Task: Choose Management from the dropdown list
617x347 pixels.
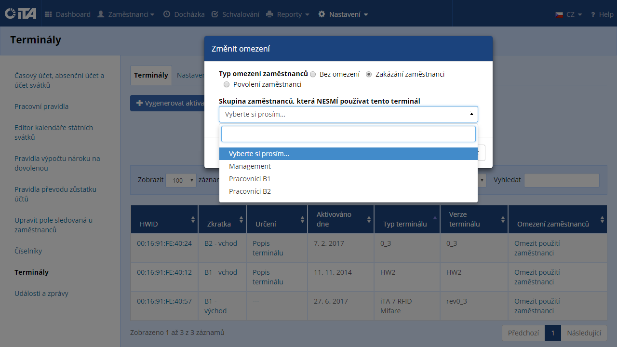Action: point(250,166)
